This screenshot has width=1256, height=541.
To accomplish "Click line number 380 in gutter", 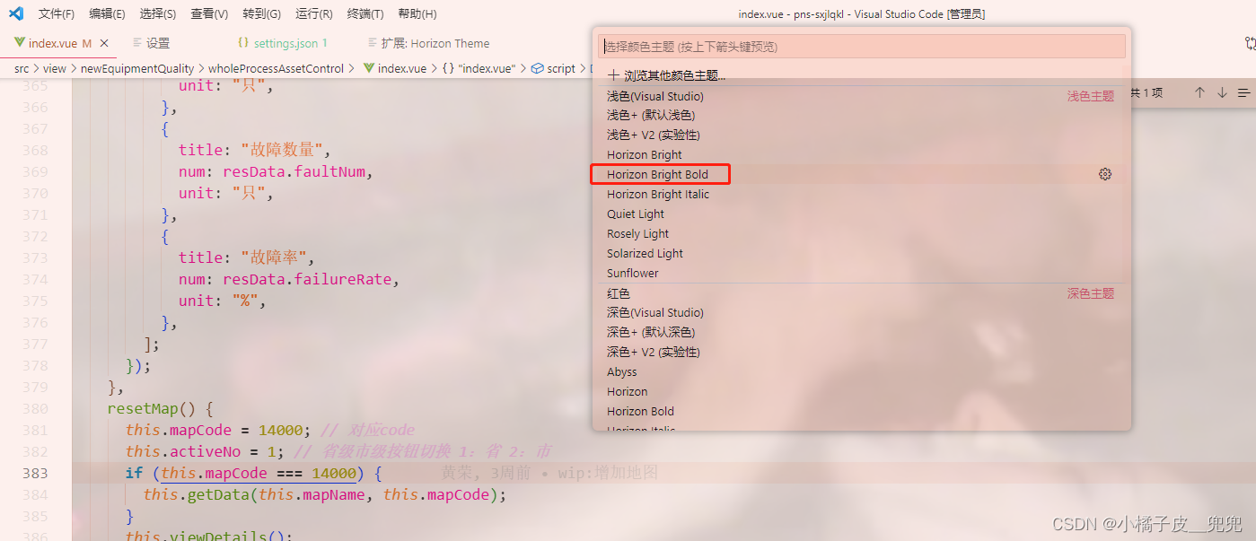I will (35, 408).
